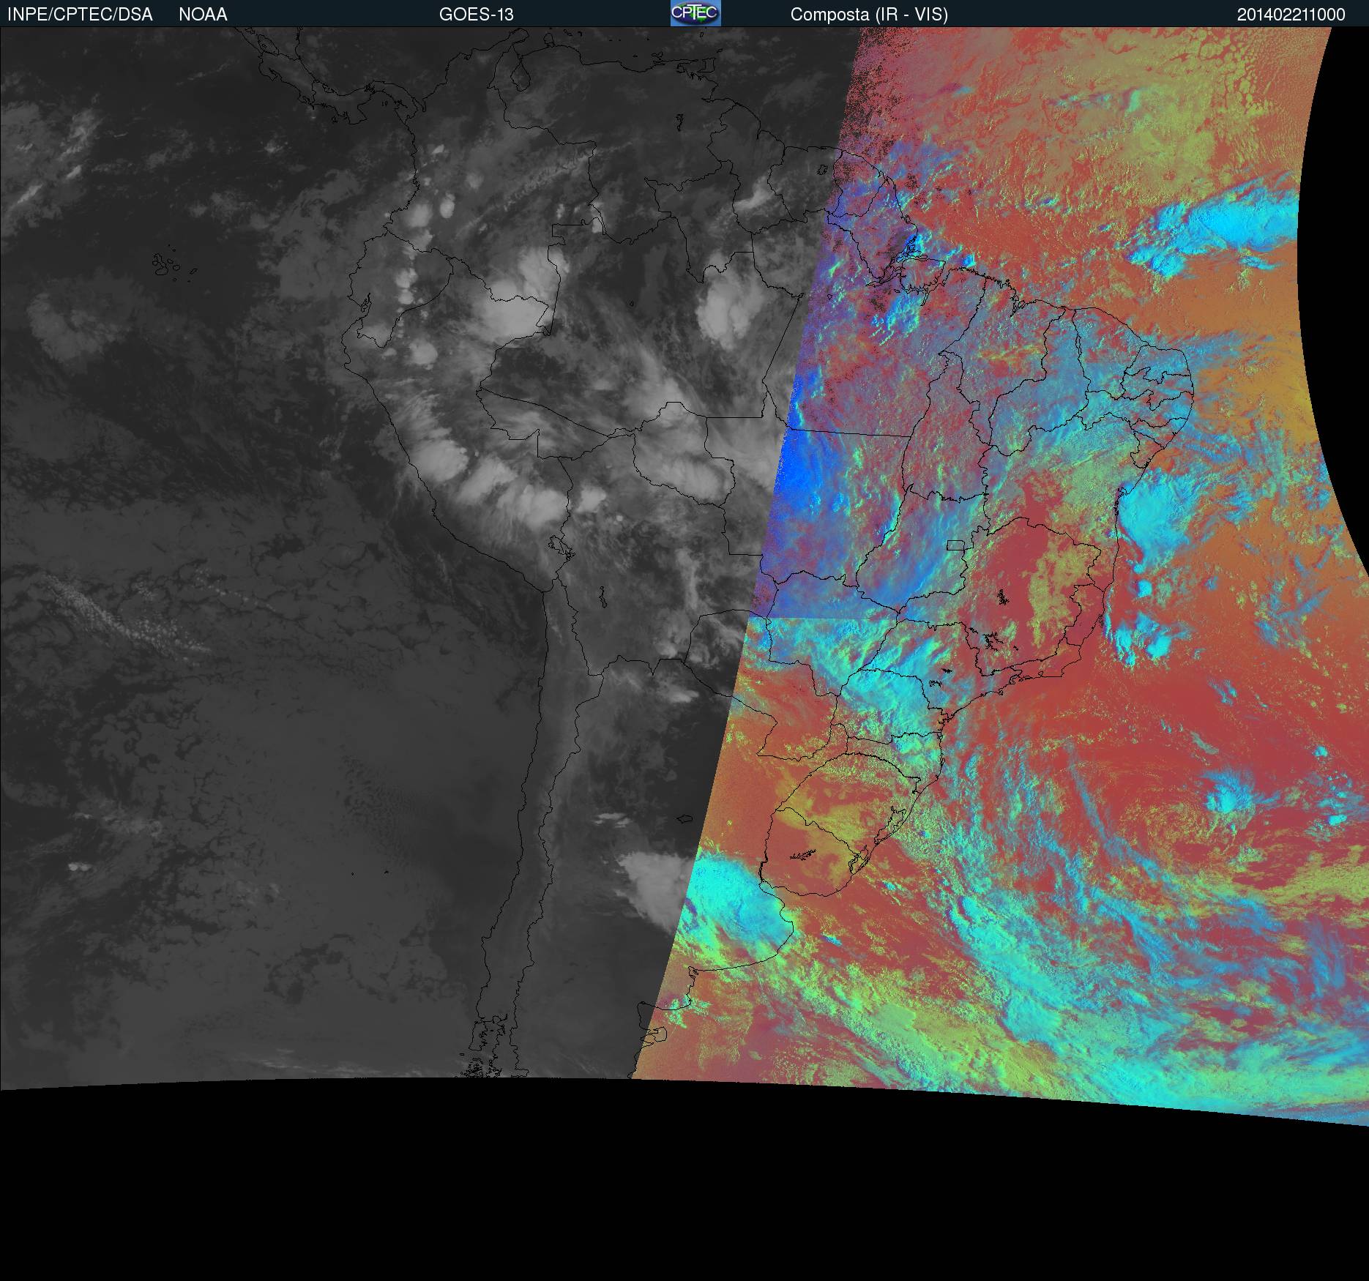Screen dimensions: 1369x1281
Task: Click the NOAA label in the header
Action: (x=203, y=15)
